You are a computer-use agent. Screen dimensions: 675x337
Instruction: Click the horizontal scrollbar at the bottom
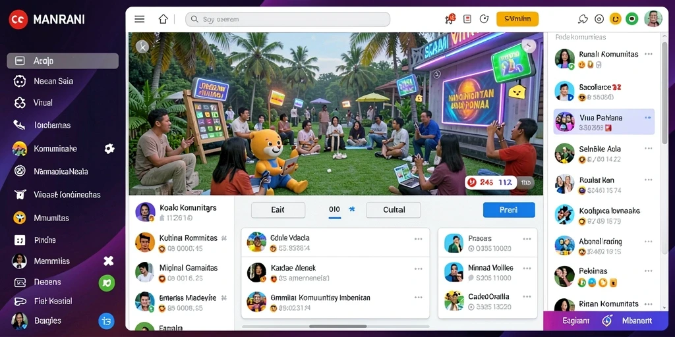338,326
